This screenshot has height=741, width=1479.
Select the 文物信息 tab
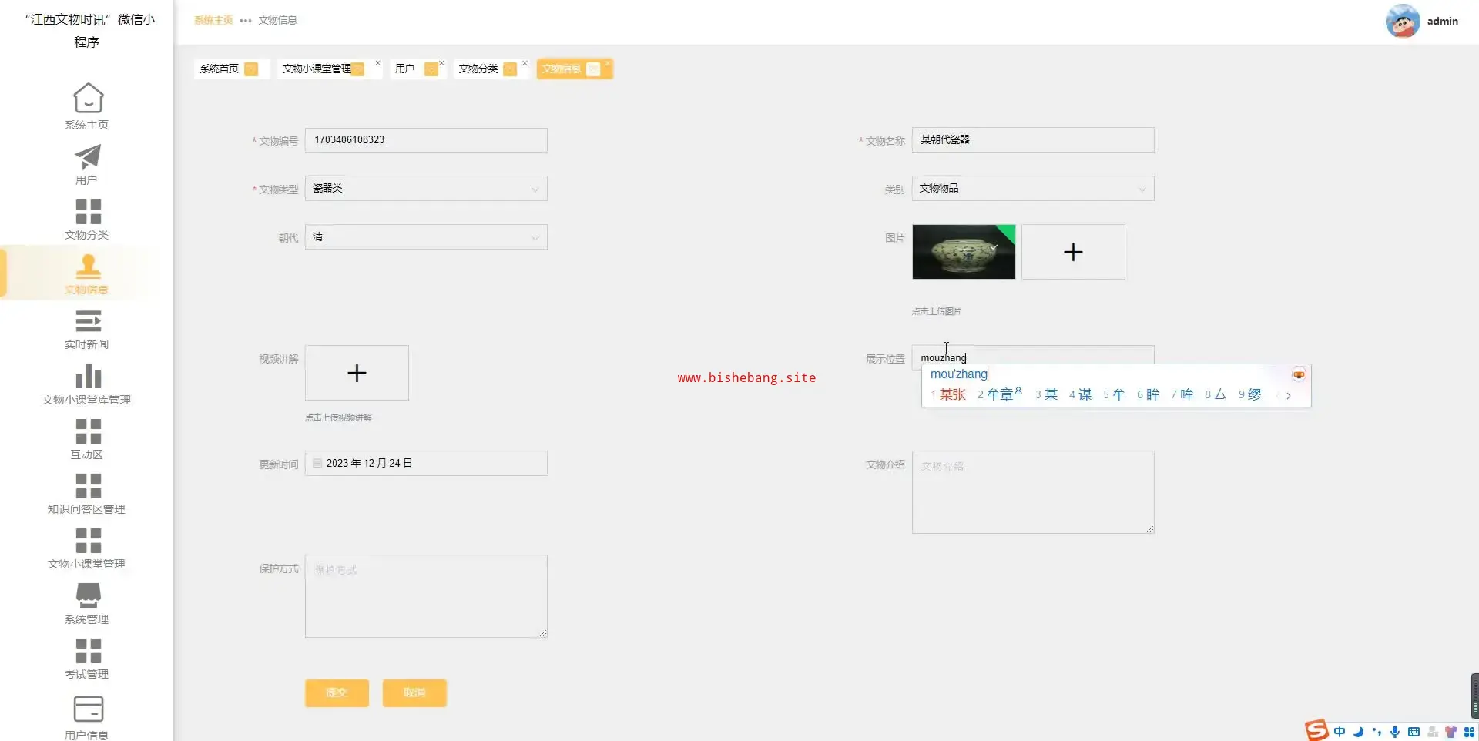(575, 69)
